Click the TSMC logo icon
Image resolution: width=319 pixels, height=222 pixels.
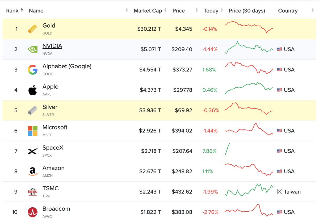tap(33, 192)
